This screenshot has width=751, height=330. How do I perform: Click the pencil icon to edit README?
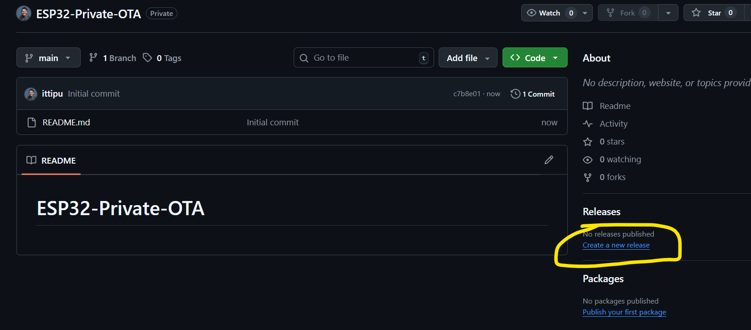[549, 160]
